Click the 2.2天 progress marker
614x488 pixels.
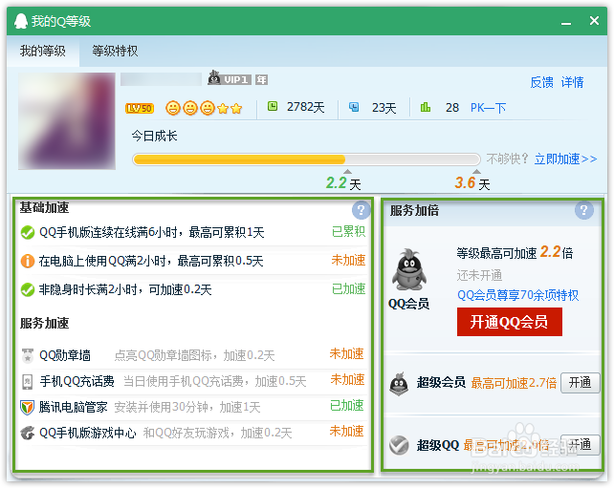pos(343,182)
